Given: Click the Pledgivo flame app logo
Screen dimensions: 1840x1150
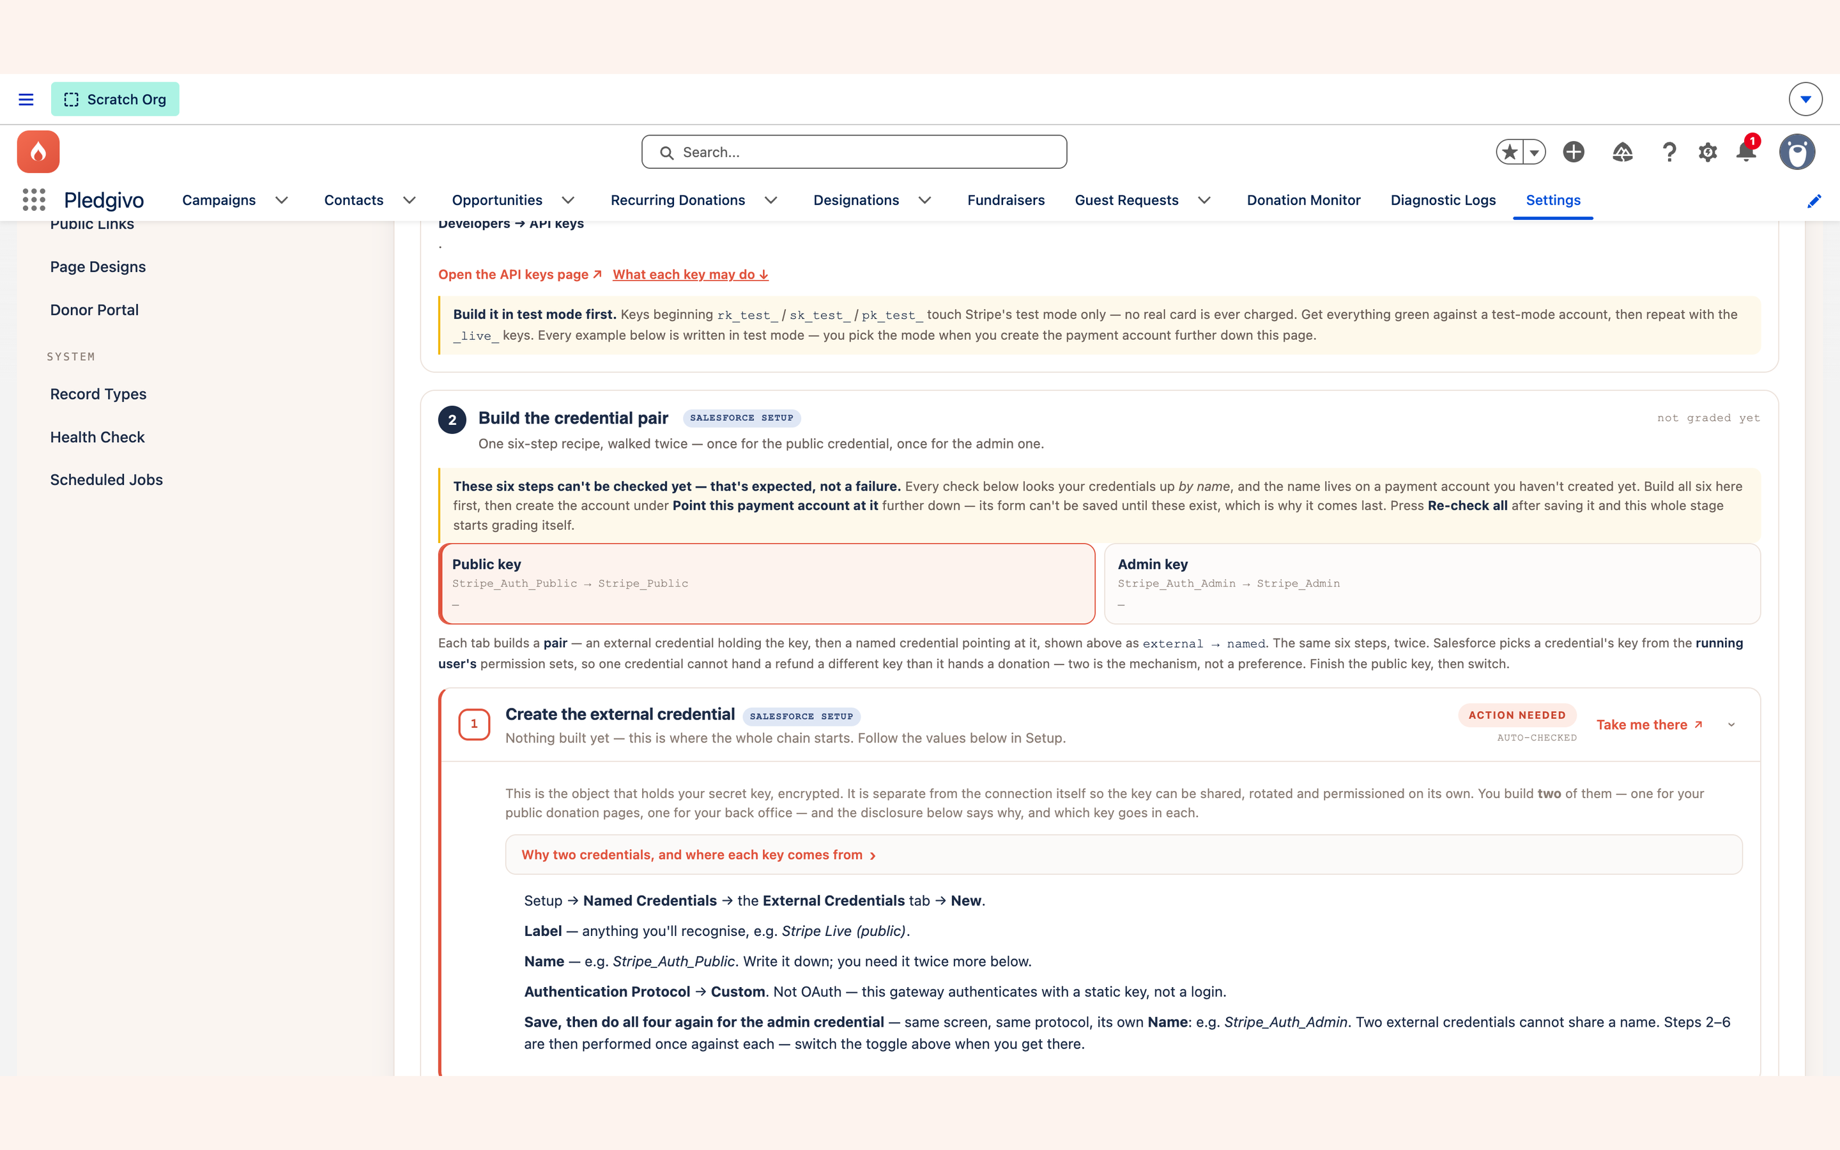Looking at the screenshot, I should point(38,151).
